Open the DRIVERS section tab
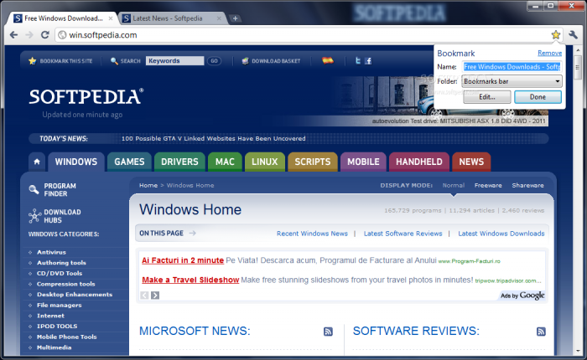Screen dimensions: 587x360 pos(179,162)
